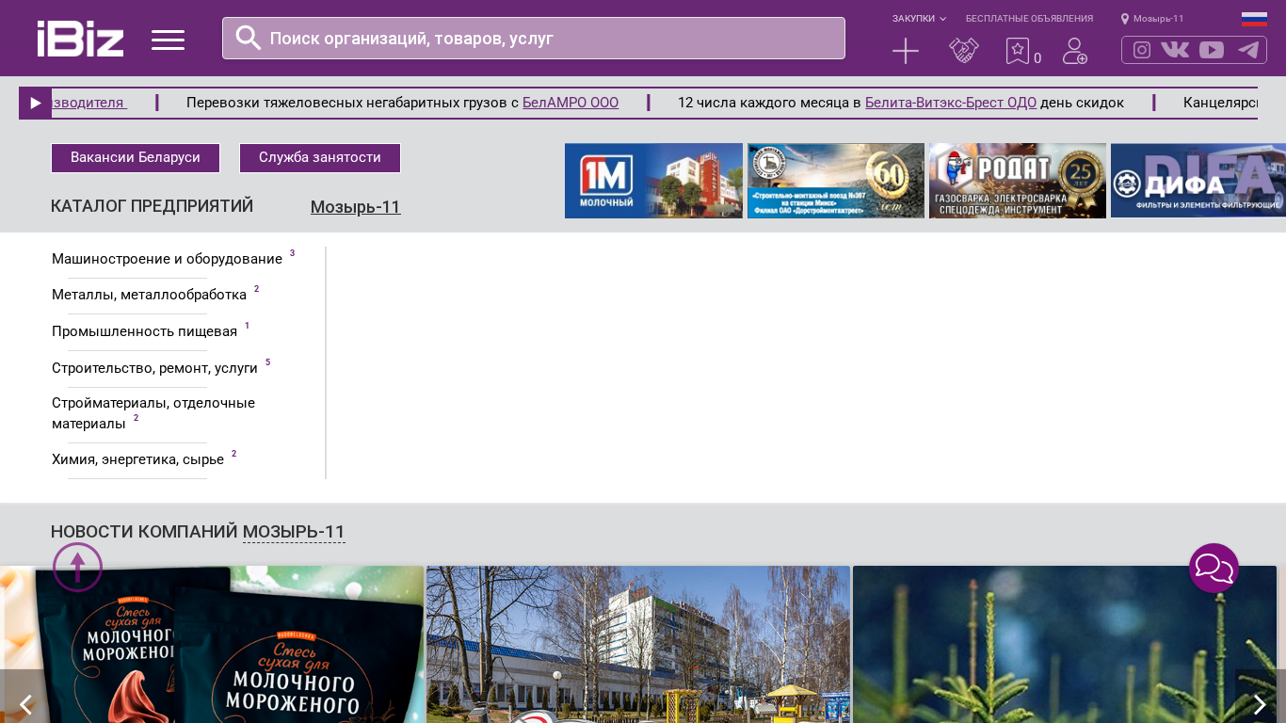Select Машиностроение и оборудование category
The width and height of the screenshot is (1286, 723).
pyautogui.click(x=167, y=259)
